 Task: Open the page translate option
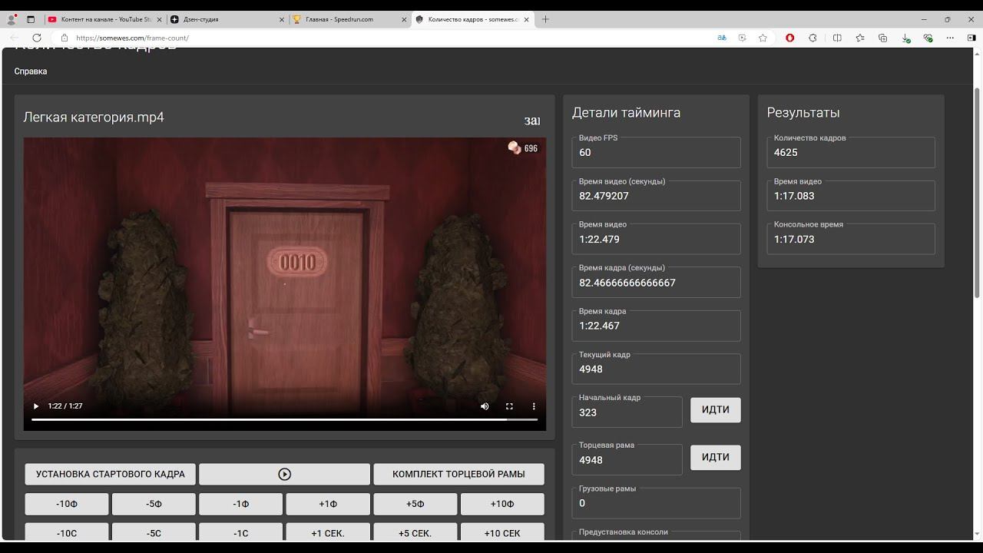click(x=722, y=38)
